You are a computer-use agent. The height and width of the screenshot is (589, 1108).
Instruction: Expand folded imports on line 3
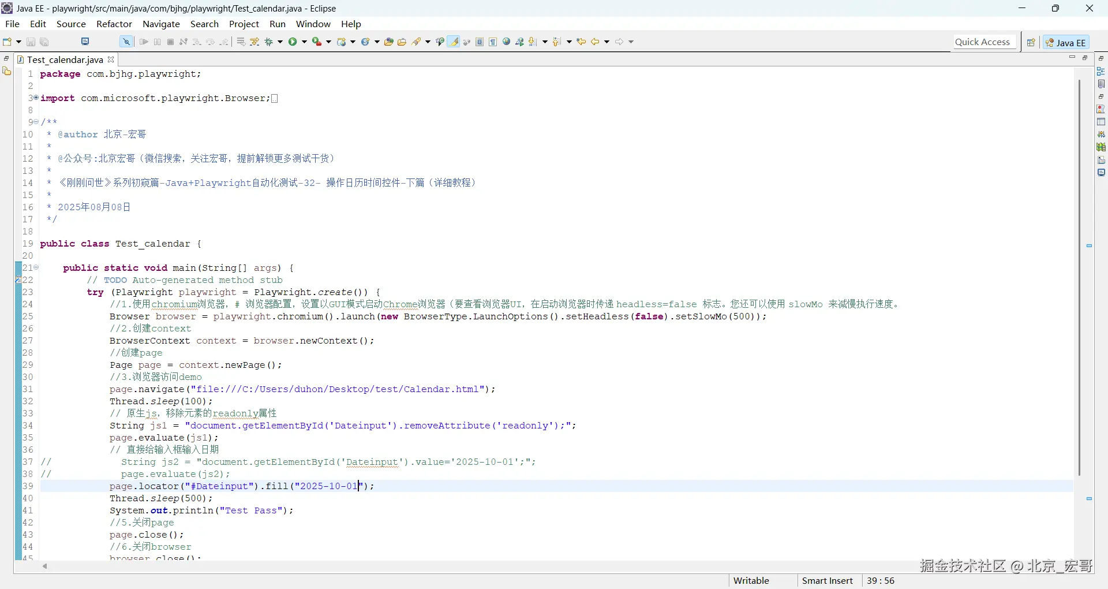[x=36, y=98]
